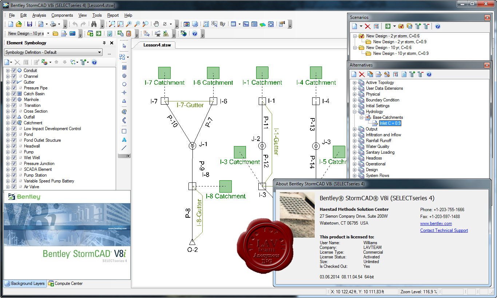Viewport: 497px width, 298px height.
Task: Select the Outfall triangle layout tool
Action: tap(124, 101)
